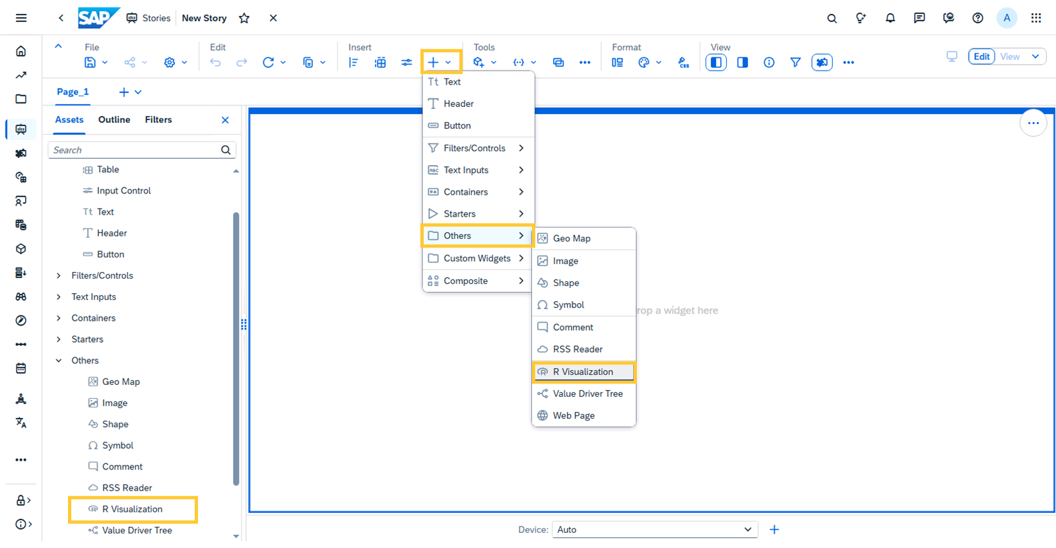Select RSS Reader in the Assets panel
Image resolution: width=1056 pixels, height=548 pixels.
(127, 488)
